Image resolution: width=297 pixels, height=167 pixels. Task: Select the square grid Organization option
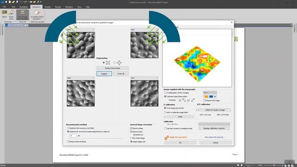103,63
